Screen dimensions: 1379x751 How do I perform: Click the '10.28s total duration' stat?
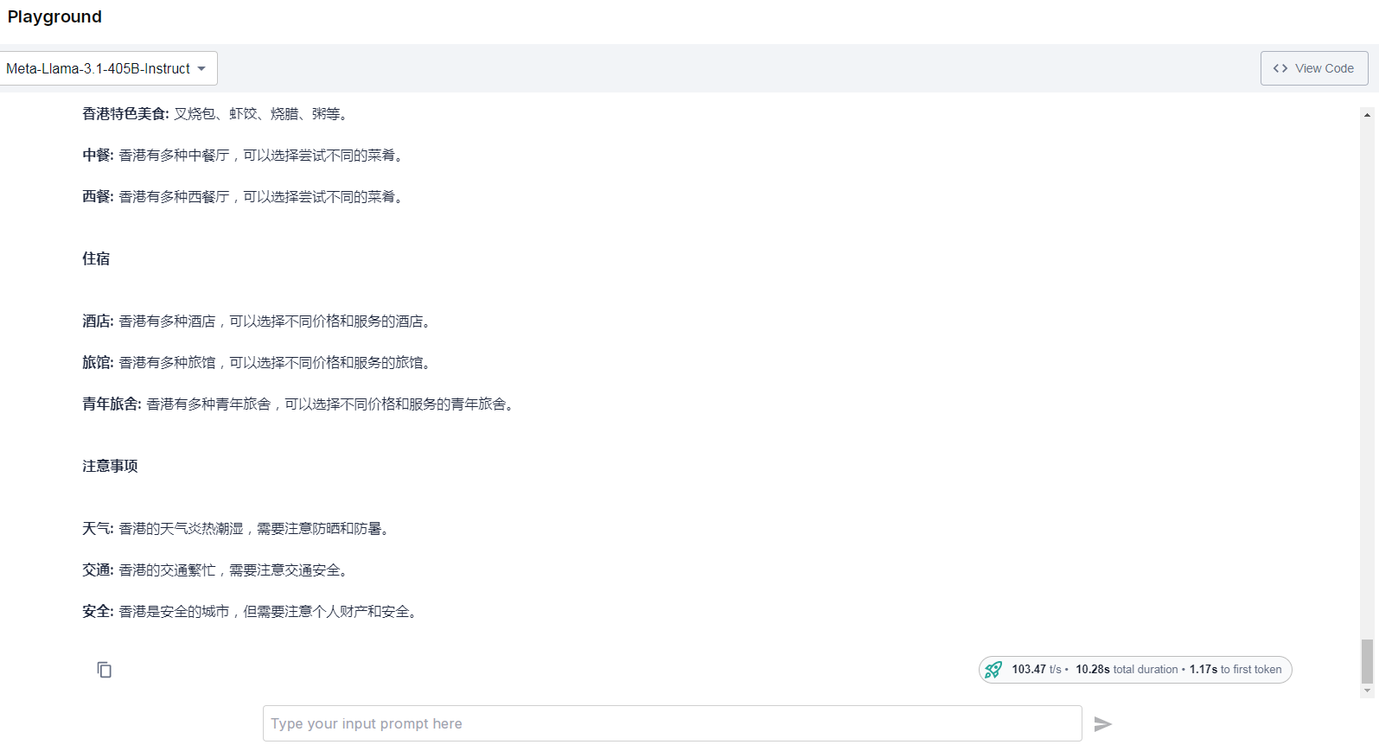point(1127,670)
